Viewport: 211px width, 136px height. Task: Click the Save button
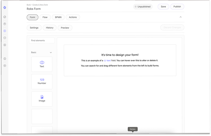point(163,7)
